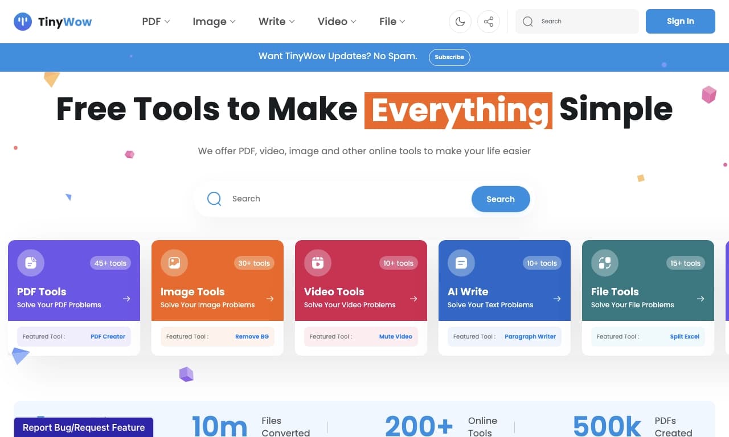The width and height of the screenshot is (729, 437).
Task: Expand the Video menu dropdown
Action: tap(337, 22)
